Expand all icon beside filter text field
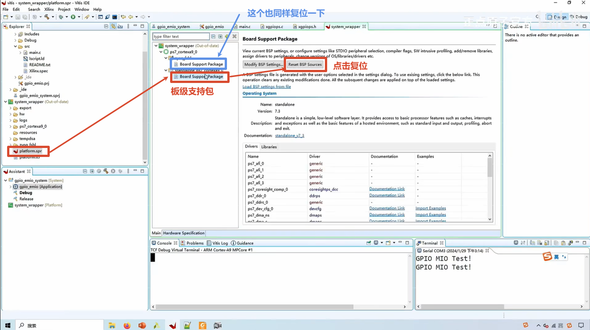This screenshot has width=590, height=330. coord(220,37)
